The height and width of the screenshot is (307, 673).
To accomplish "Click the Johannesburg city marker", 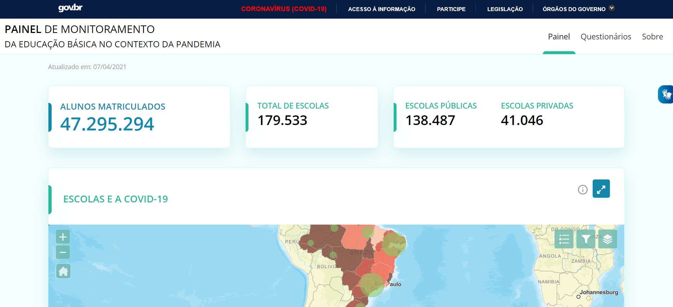I will [x=578, y=297].
